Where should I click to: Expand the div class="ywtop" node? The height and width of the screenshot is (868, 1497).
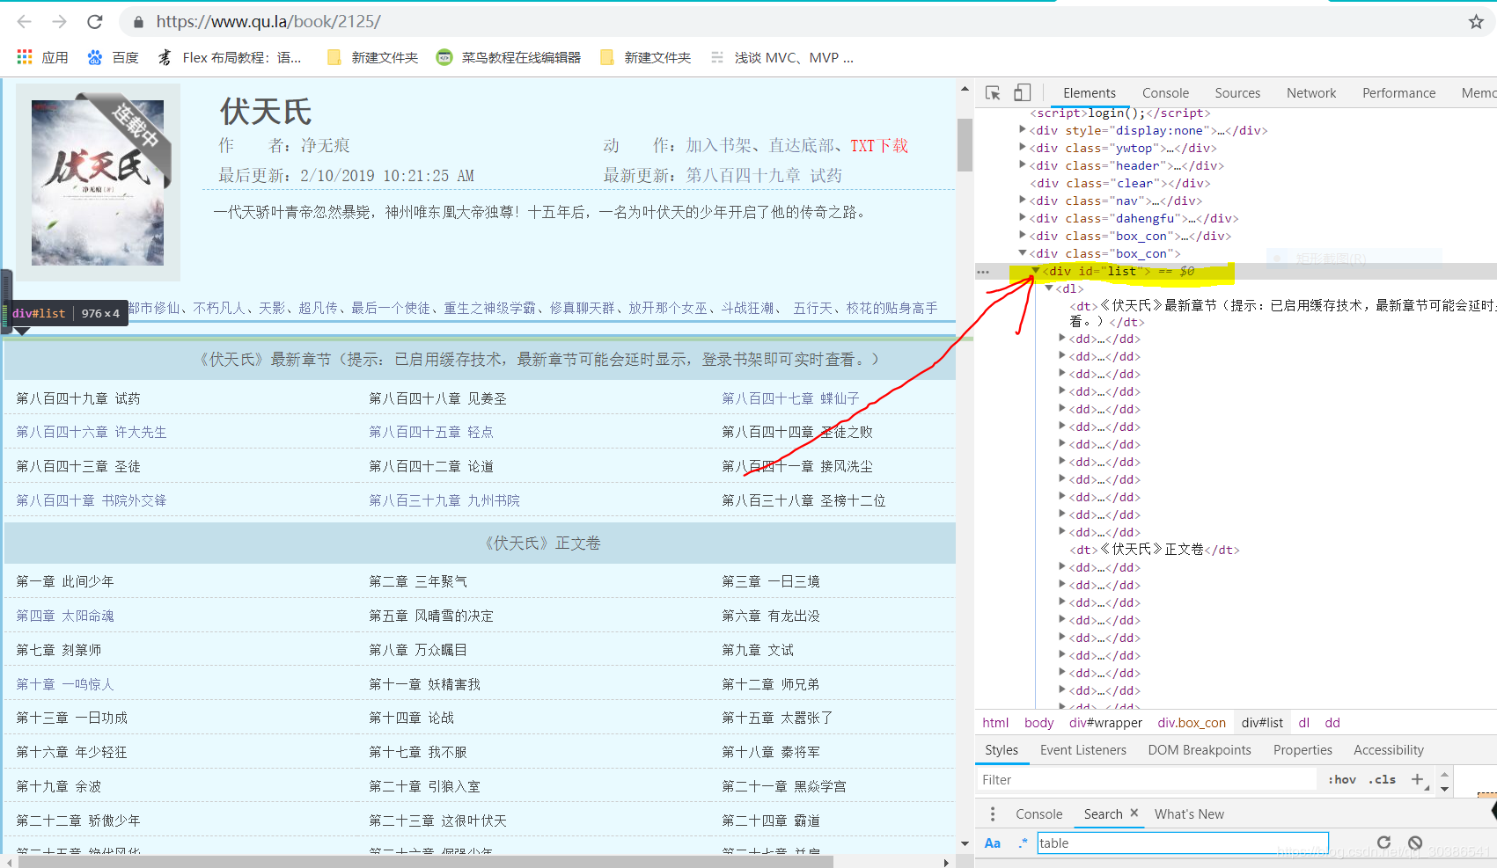(x=1023, y=147)
